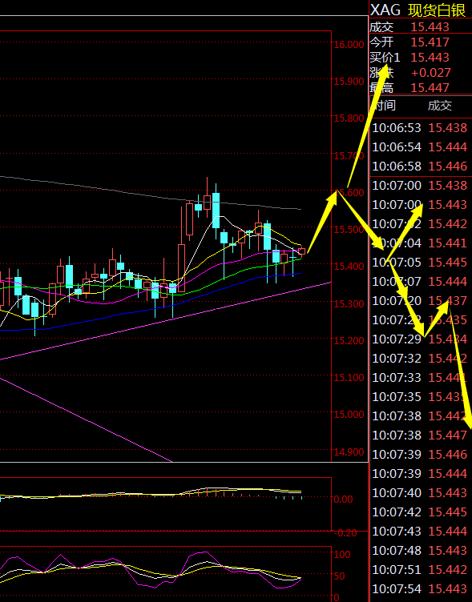The image size is (472, 602).
Task: Click the 100 label in the KDJ panel
Action: [342, 555]
